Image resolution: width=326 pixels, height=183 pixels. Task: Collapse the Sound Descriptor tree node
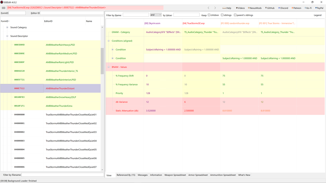7,36
